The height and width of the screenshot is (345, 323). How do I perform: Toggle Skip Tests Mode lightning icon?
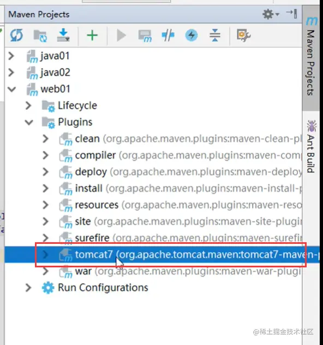coord(192,35)
